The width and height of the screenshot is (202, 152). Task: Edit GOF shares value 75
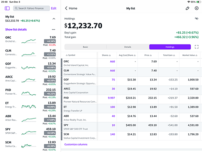coord(113,80)
